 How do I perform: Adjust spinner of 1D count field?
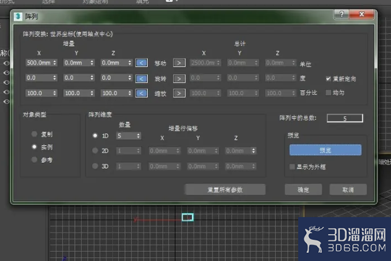pyautogui.click(x=138, y=136)
